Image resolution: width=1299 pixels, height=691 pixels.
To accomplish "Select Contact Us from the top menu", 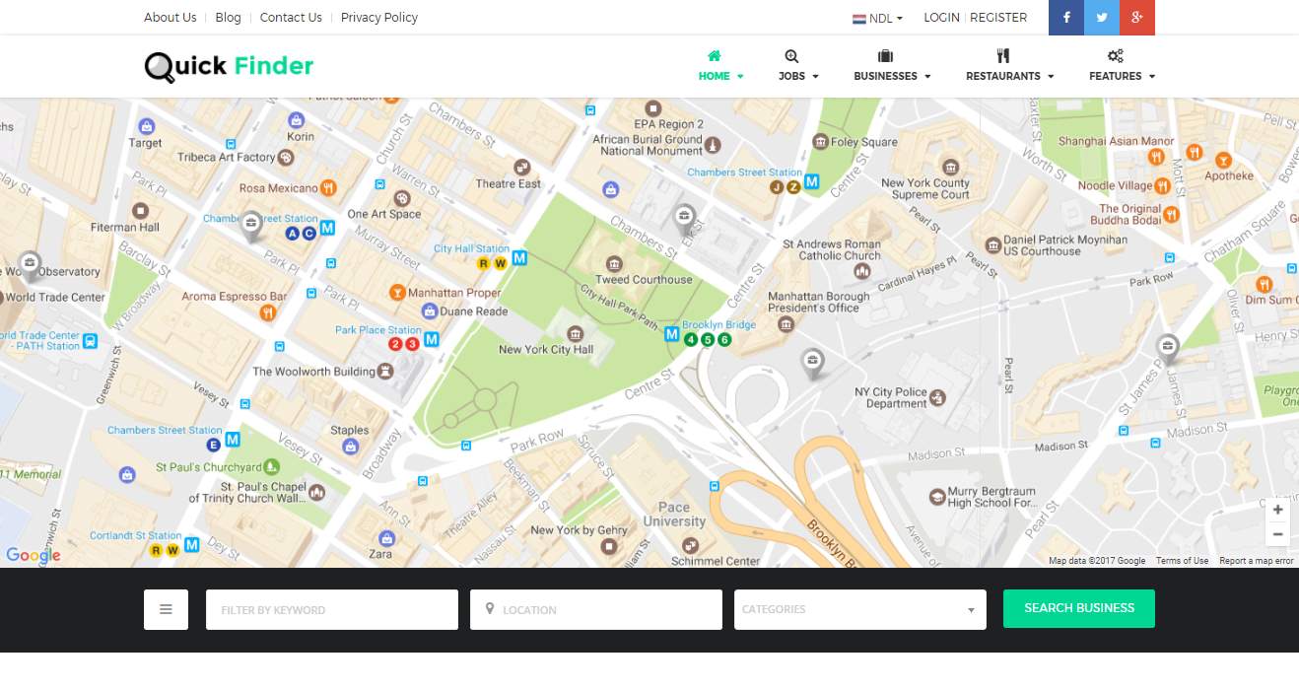I will (291, 17).
